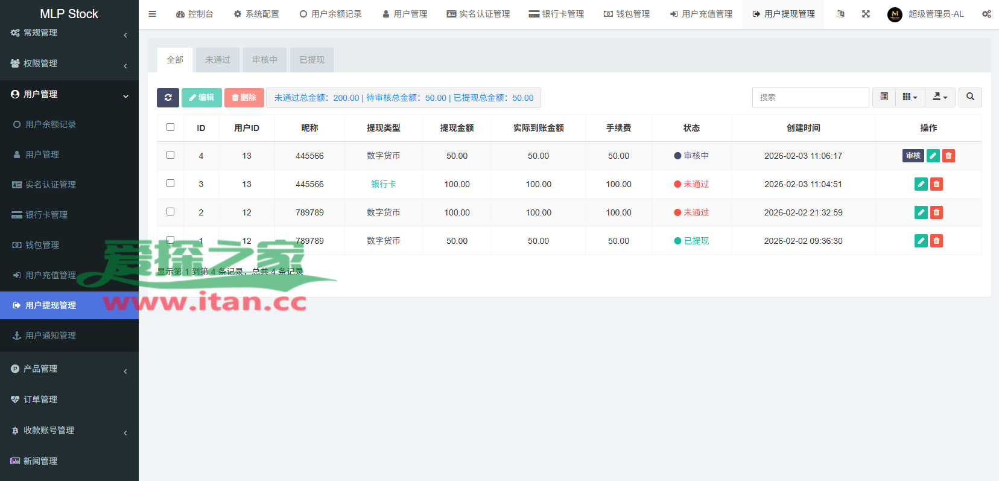The height and width of the screenshot is (481, 999).
Task: Click the refresh icon button in toolbar
Action: point(168,98)
